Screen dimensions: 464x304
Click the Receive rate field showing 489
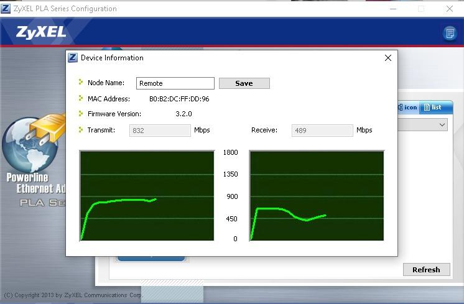pos(322,131)
